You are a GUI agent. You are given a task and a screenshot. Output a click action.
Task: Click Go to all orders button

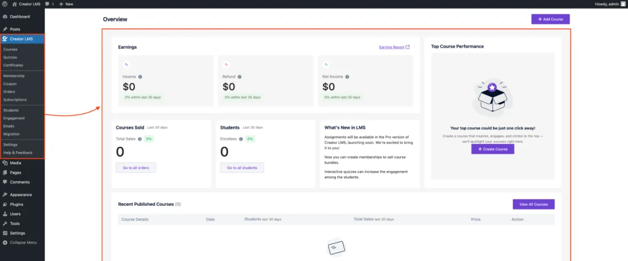[x=136, y=168]
